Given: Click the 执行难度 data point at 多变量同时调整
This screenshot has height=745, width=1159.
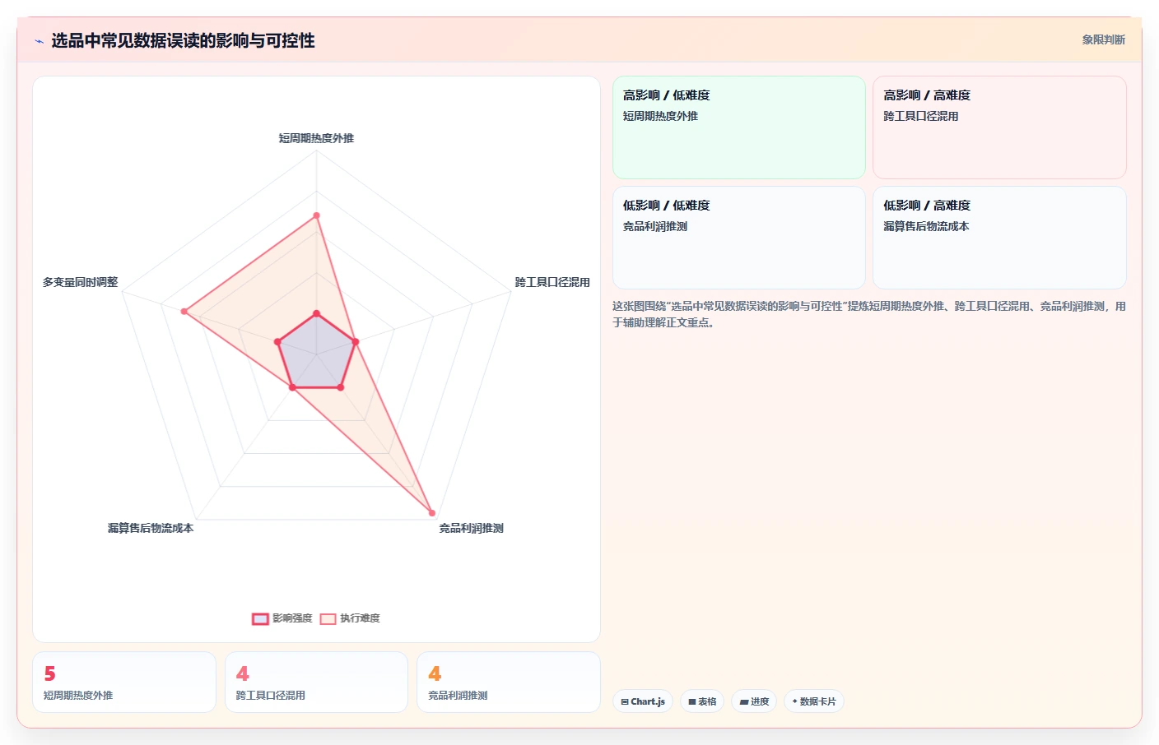Looking at the screenshot, I should pos(184,312).
